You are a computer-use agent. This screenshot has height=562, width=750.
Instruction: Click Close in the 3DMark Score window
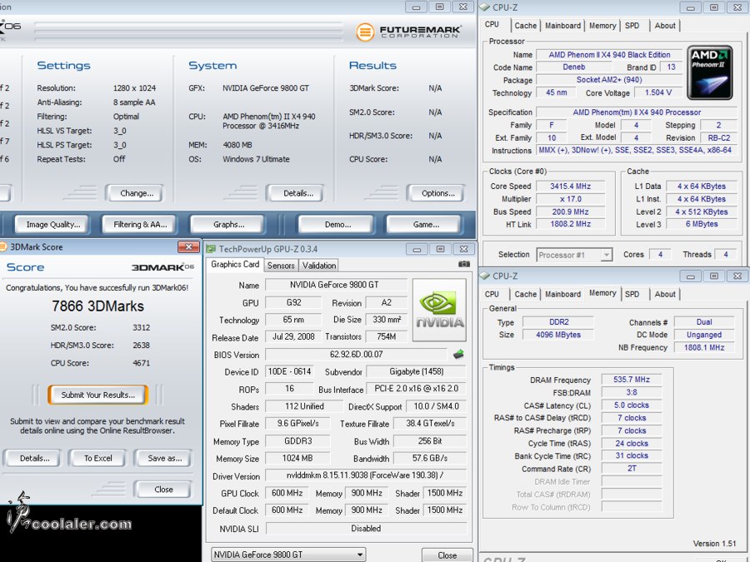[x=163, y=490]
